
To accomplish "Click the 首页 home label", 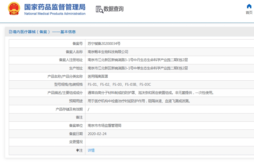I will point(249,13).
